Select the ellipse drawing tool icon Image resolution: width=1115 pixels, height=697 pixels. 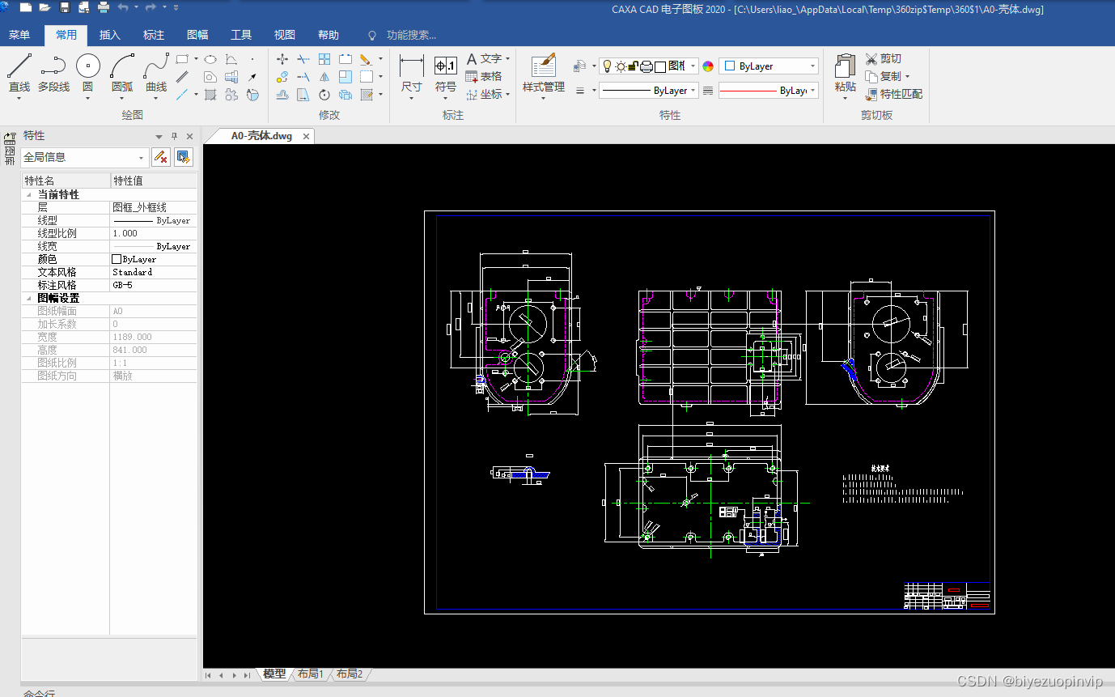(x=210, y=59)
